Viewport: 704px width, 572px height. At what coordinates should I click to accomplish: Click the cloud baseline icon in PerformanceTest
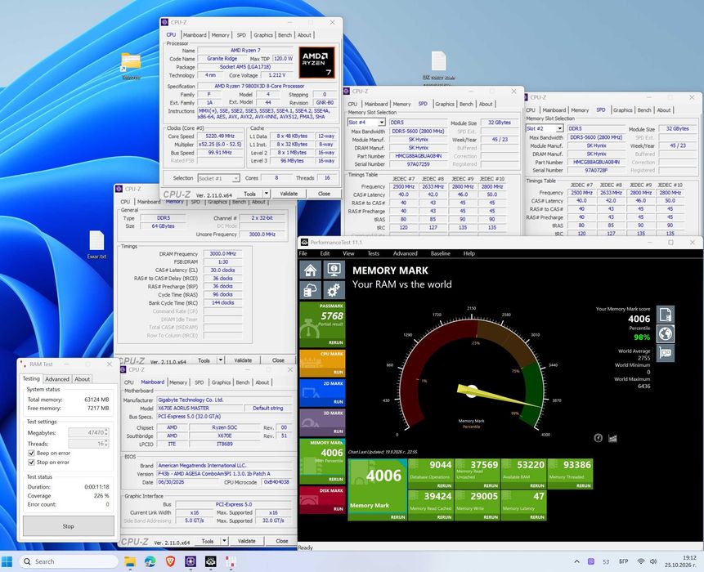310,290
